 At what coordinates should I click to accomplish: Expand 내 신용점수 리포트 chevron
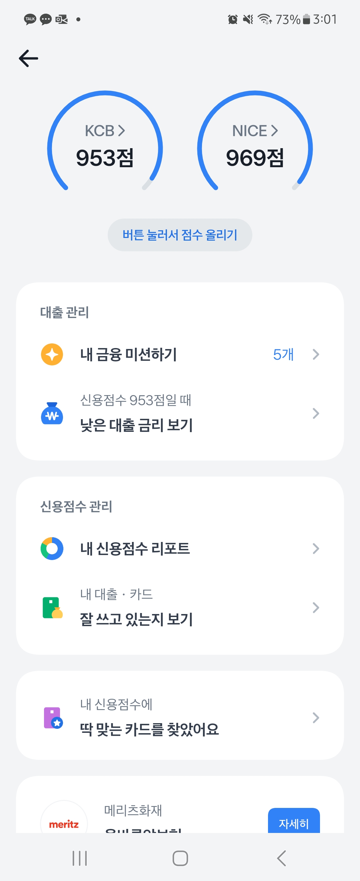pyautogui.click(x=316, y=549)
